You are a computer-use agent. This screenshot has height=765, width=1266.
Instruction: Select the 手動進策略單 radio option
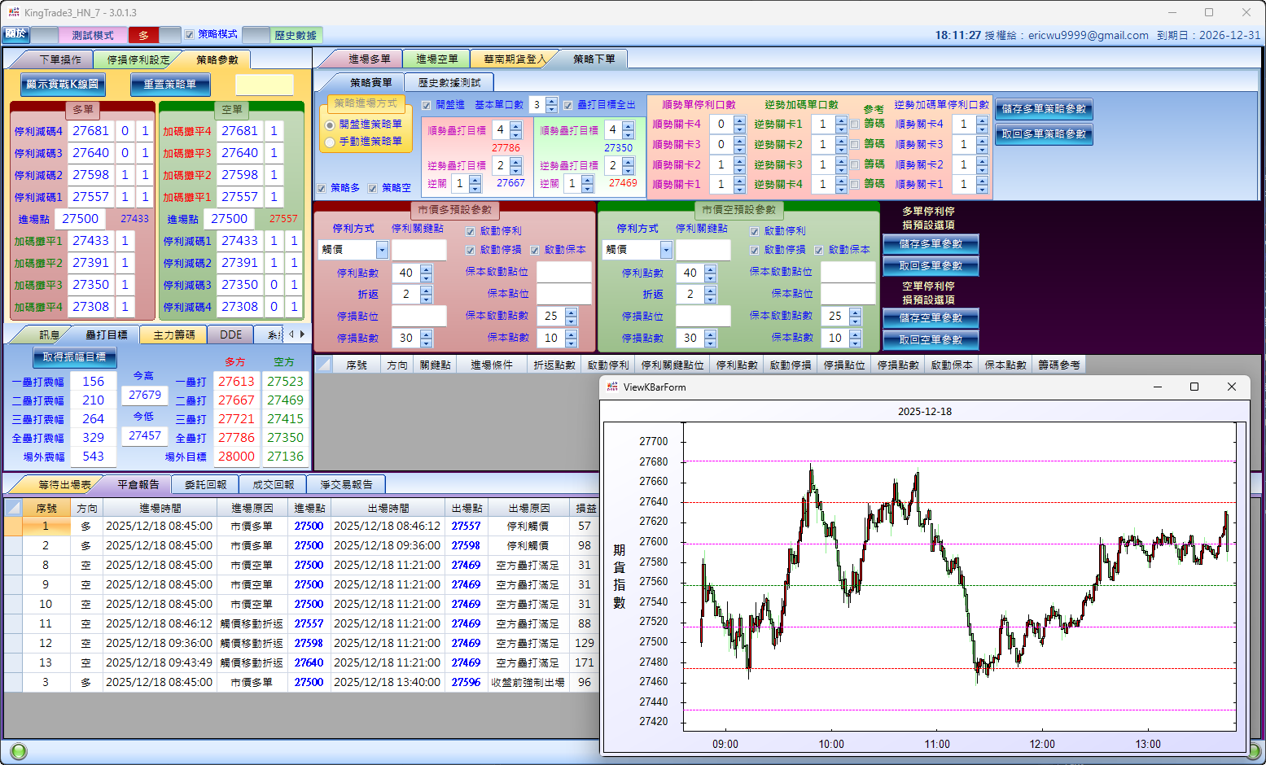(x=330, y=142)
